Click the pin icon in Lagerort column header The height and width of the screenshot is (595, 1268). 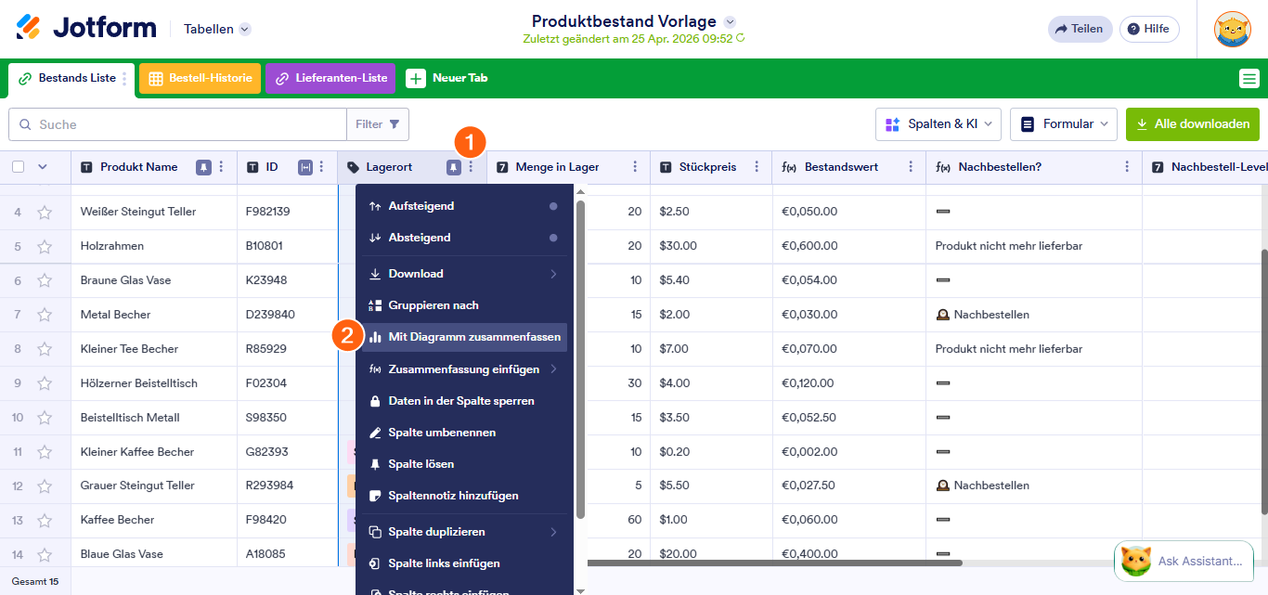[453, 167]
